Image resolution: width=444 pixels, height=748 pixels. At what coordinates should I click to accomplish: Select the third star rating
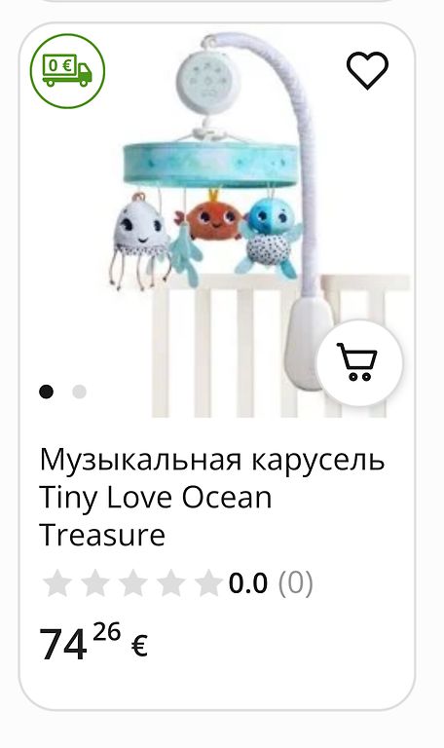click(x=133, y=583)
